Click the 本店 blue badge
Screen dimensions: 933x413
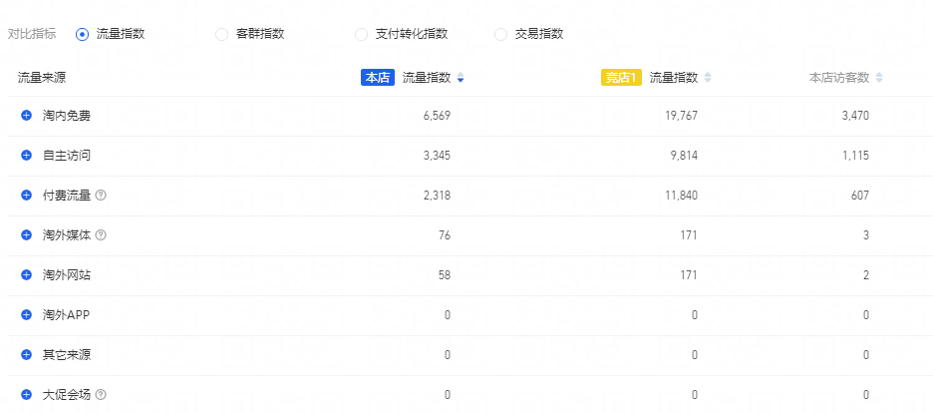tap(378, 78)
